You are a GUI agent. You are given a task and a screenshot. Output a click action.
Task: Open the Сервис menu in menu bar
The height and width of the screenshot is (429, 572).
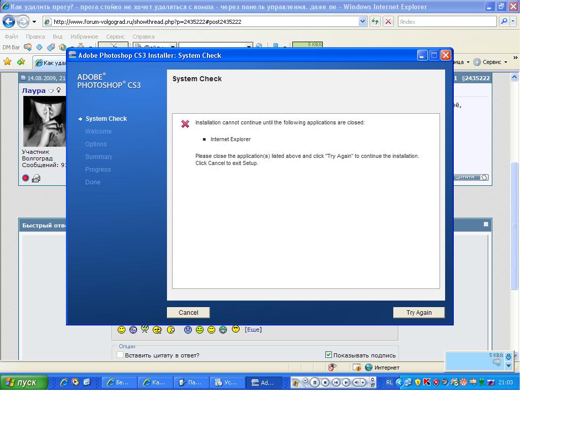[115, 37]
